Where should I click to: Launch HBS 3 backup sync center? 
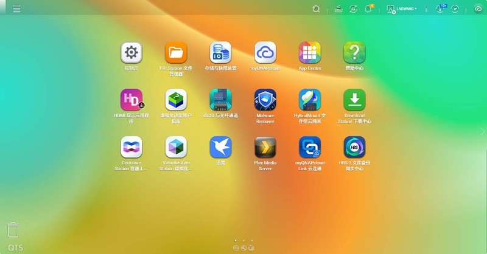tap(354, 147)
